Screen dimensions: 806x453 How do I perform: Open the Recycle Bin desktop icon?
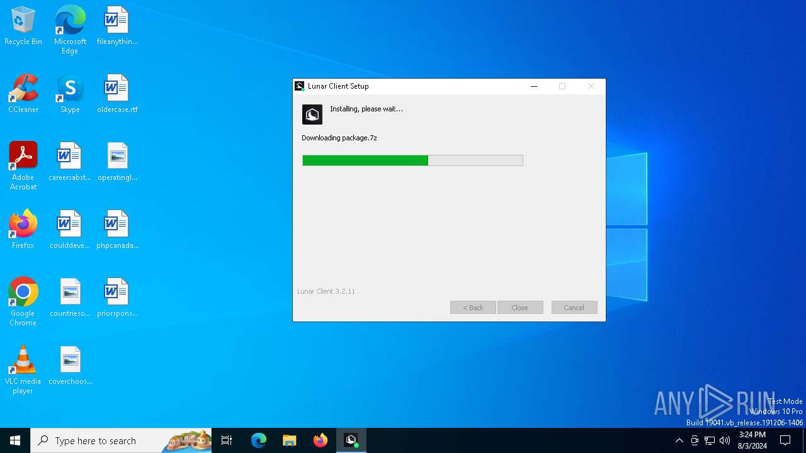(23, 26)
